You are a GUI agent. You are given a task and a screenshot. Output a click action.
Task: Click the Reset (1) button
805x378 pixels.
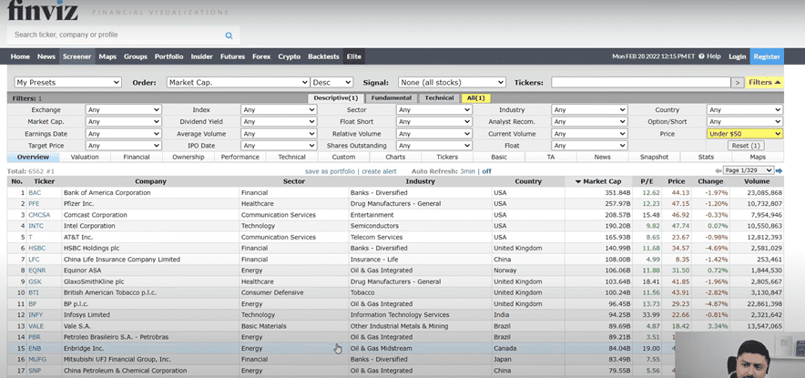click(x=745, y=146)
